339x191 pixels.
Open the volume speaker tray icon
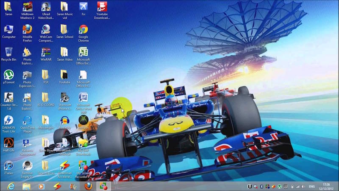point(303,186)
